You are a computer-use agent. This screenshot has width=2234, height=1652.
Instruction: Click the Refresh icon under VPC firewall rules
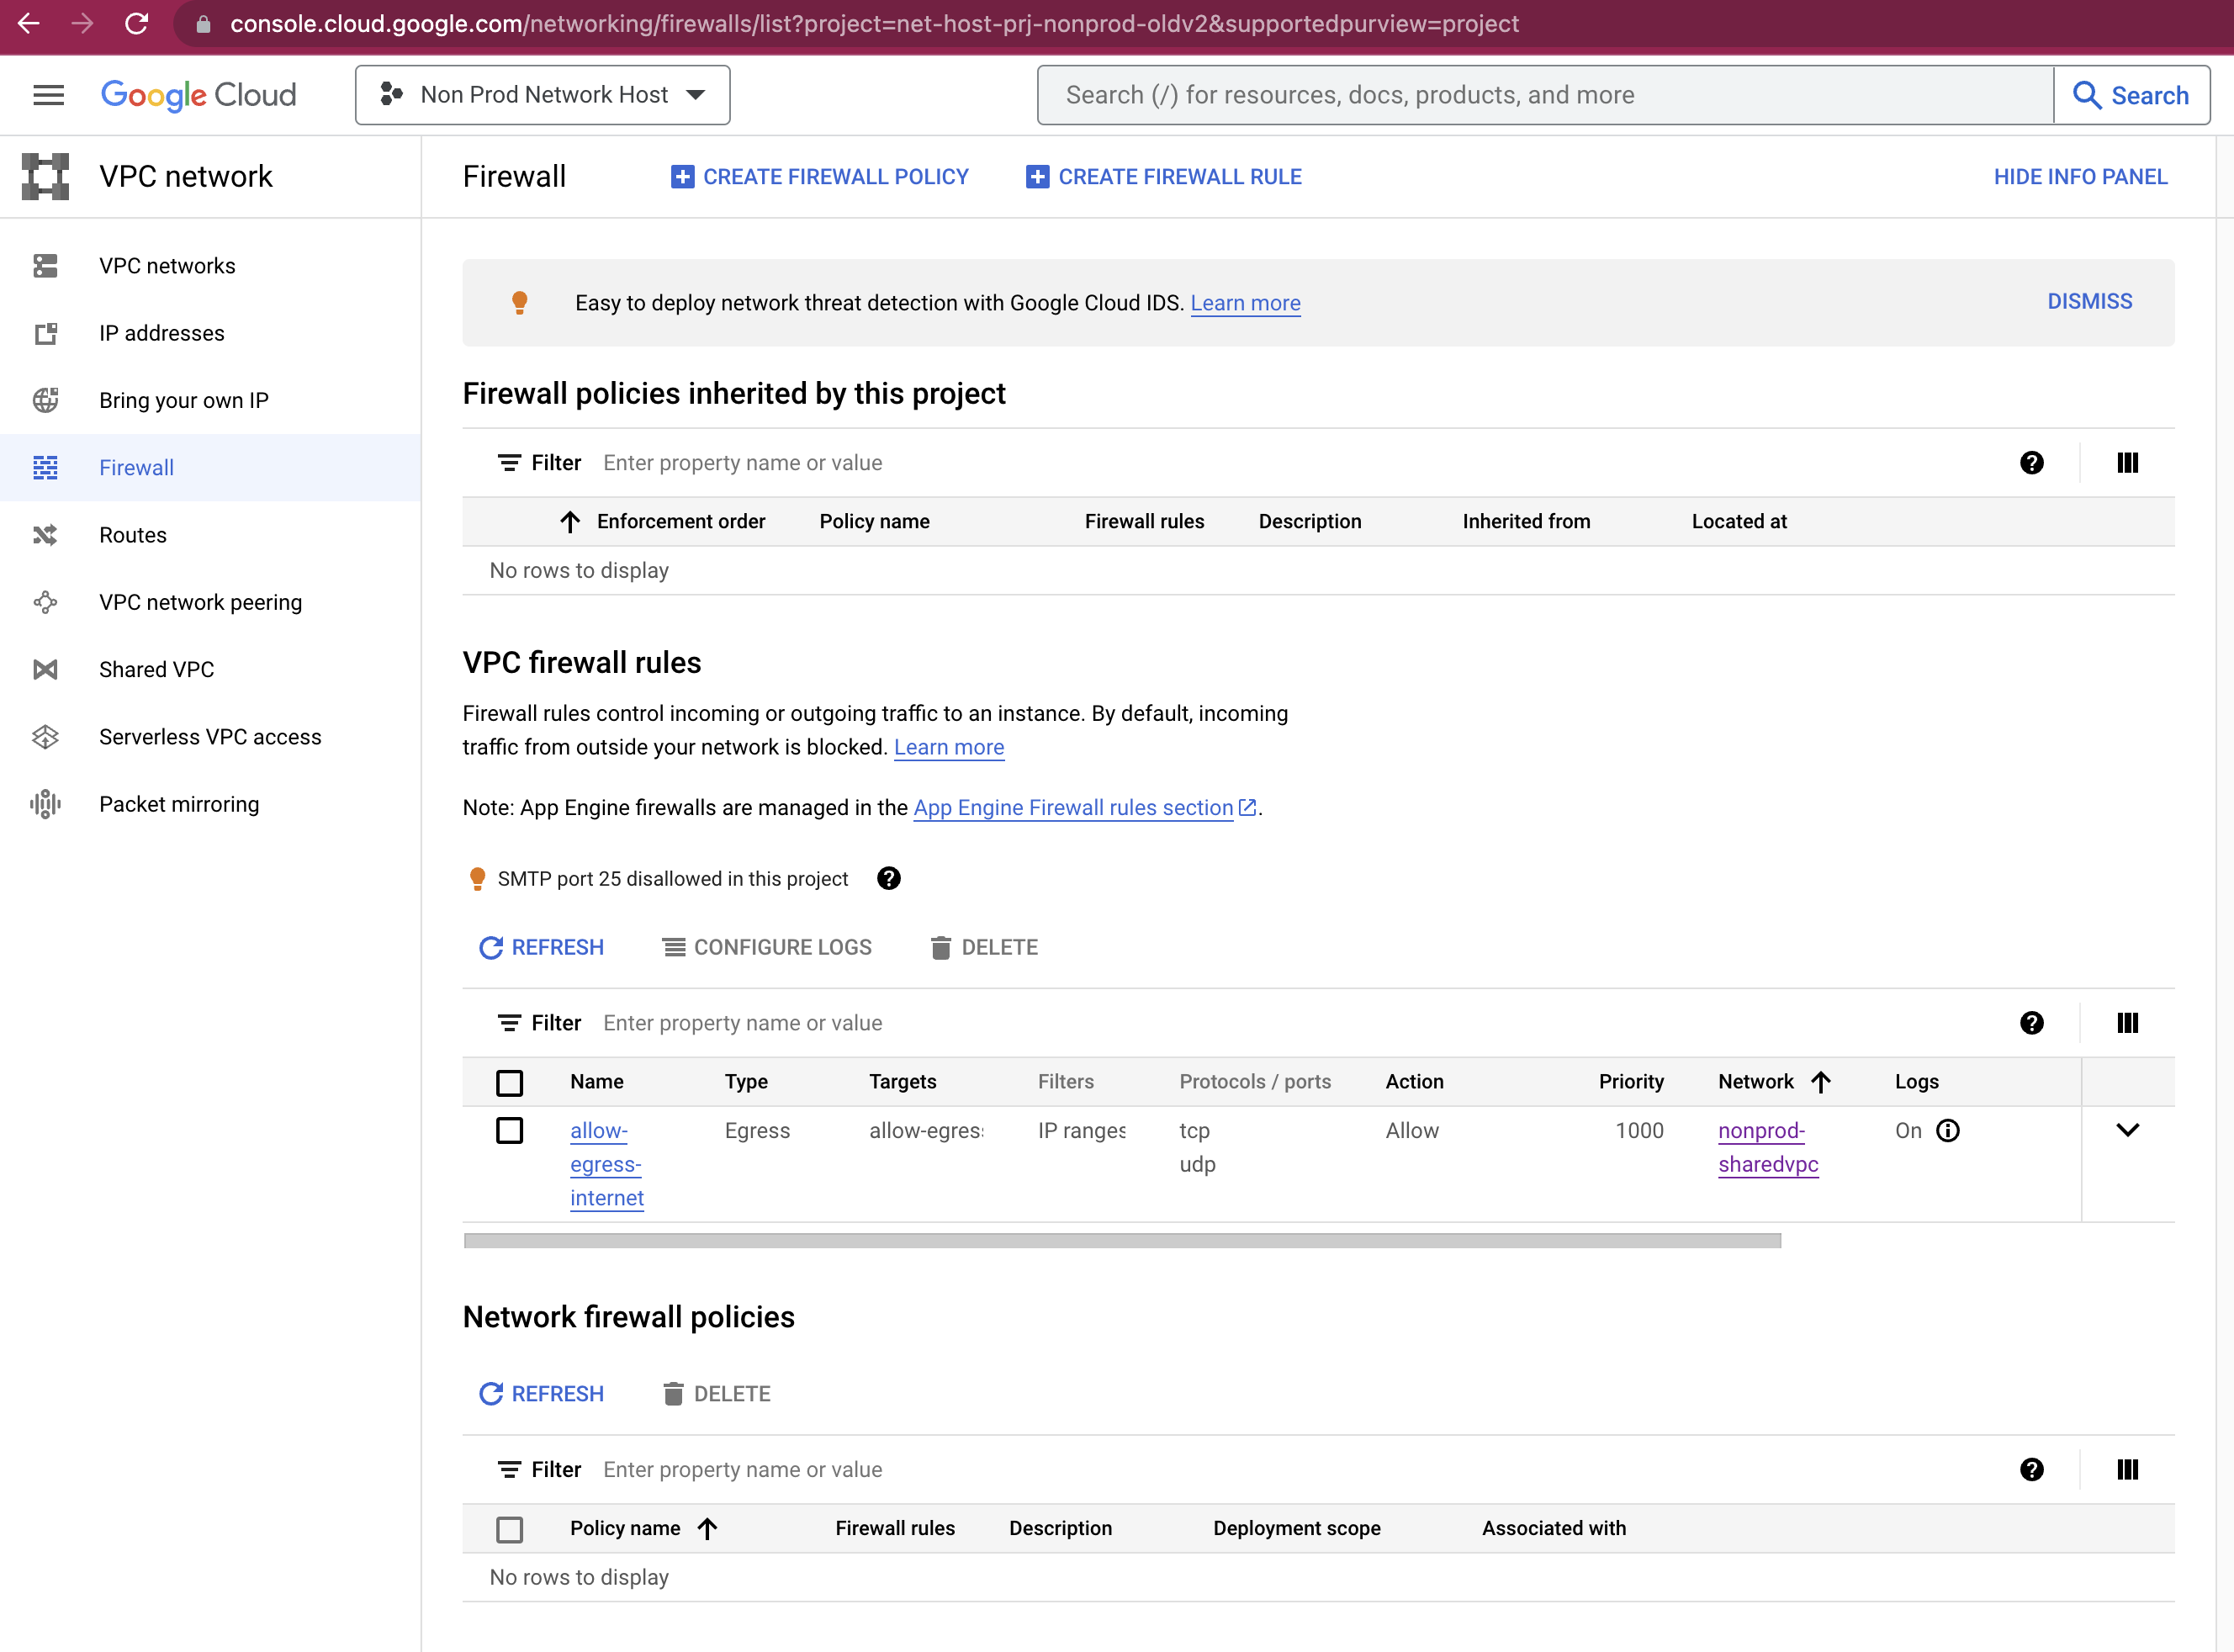coord(491,947)
